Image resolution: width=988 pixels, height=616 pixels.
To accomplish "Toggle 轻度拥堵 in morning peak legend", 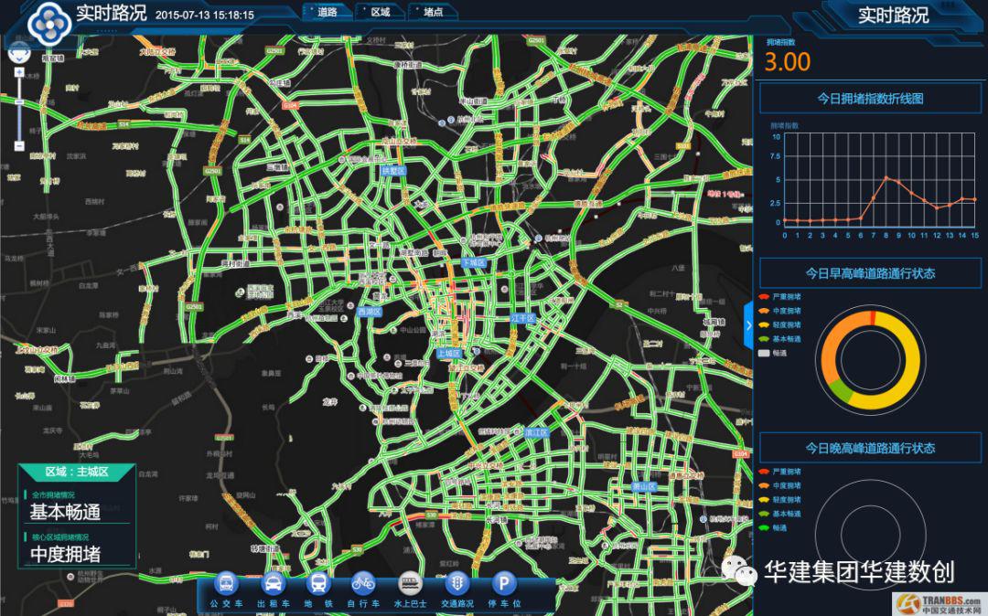I will pyautogui.click(x=780, y=324).
